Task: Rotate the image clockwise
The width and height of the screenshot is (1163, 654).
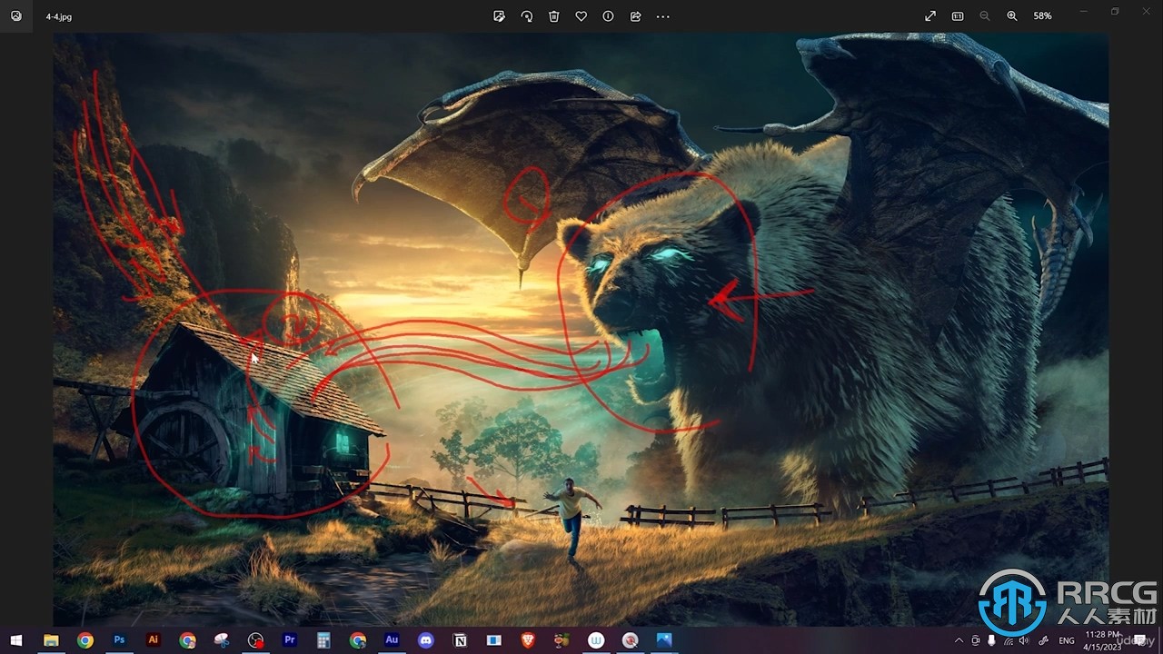Action: click(x=526, y=16)
